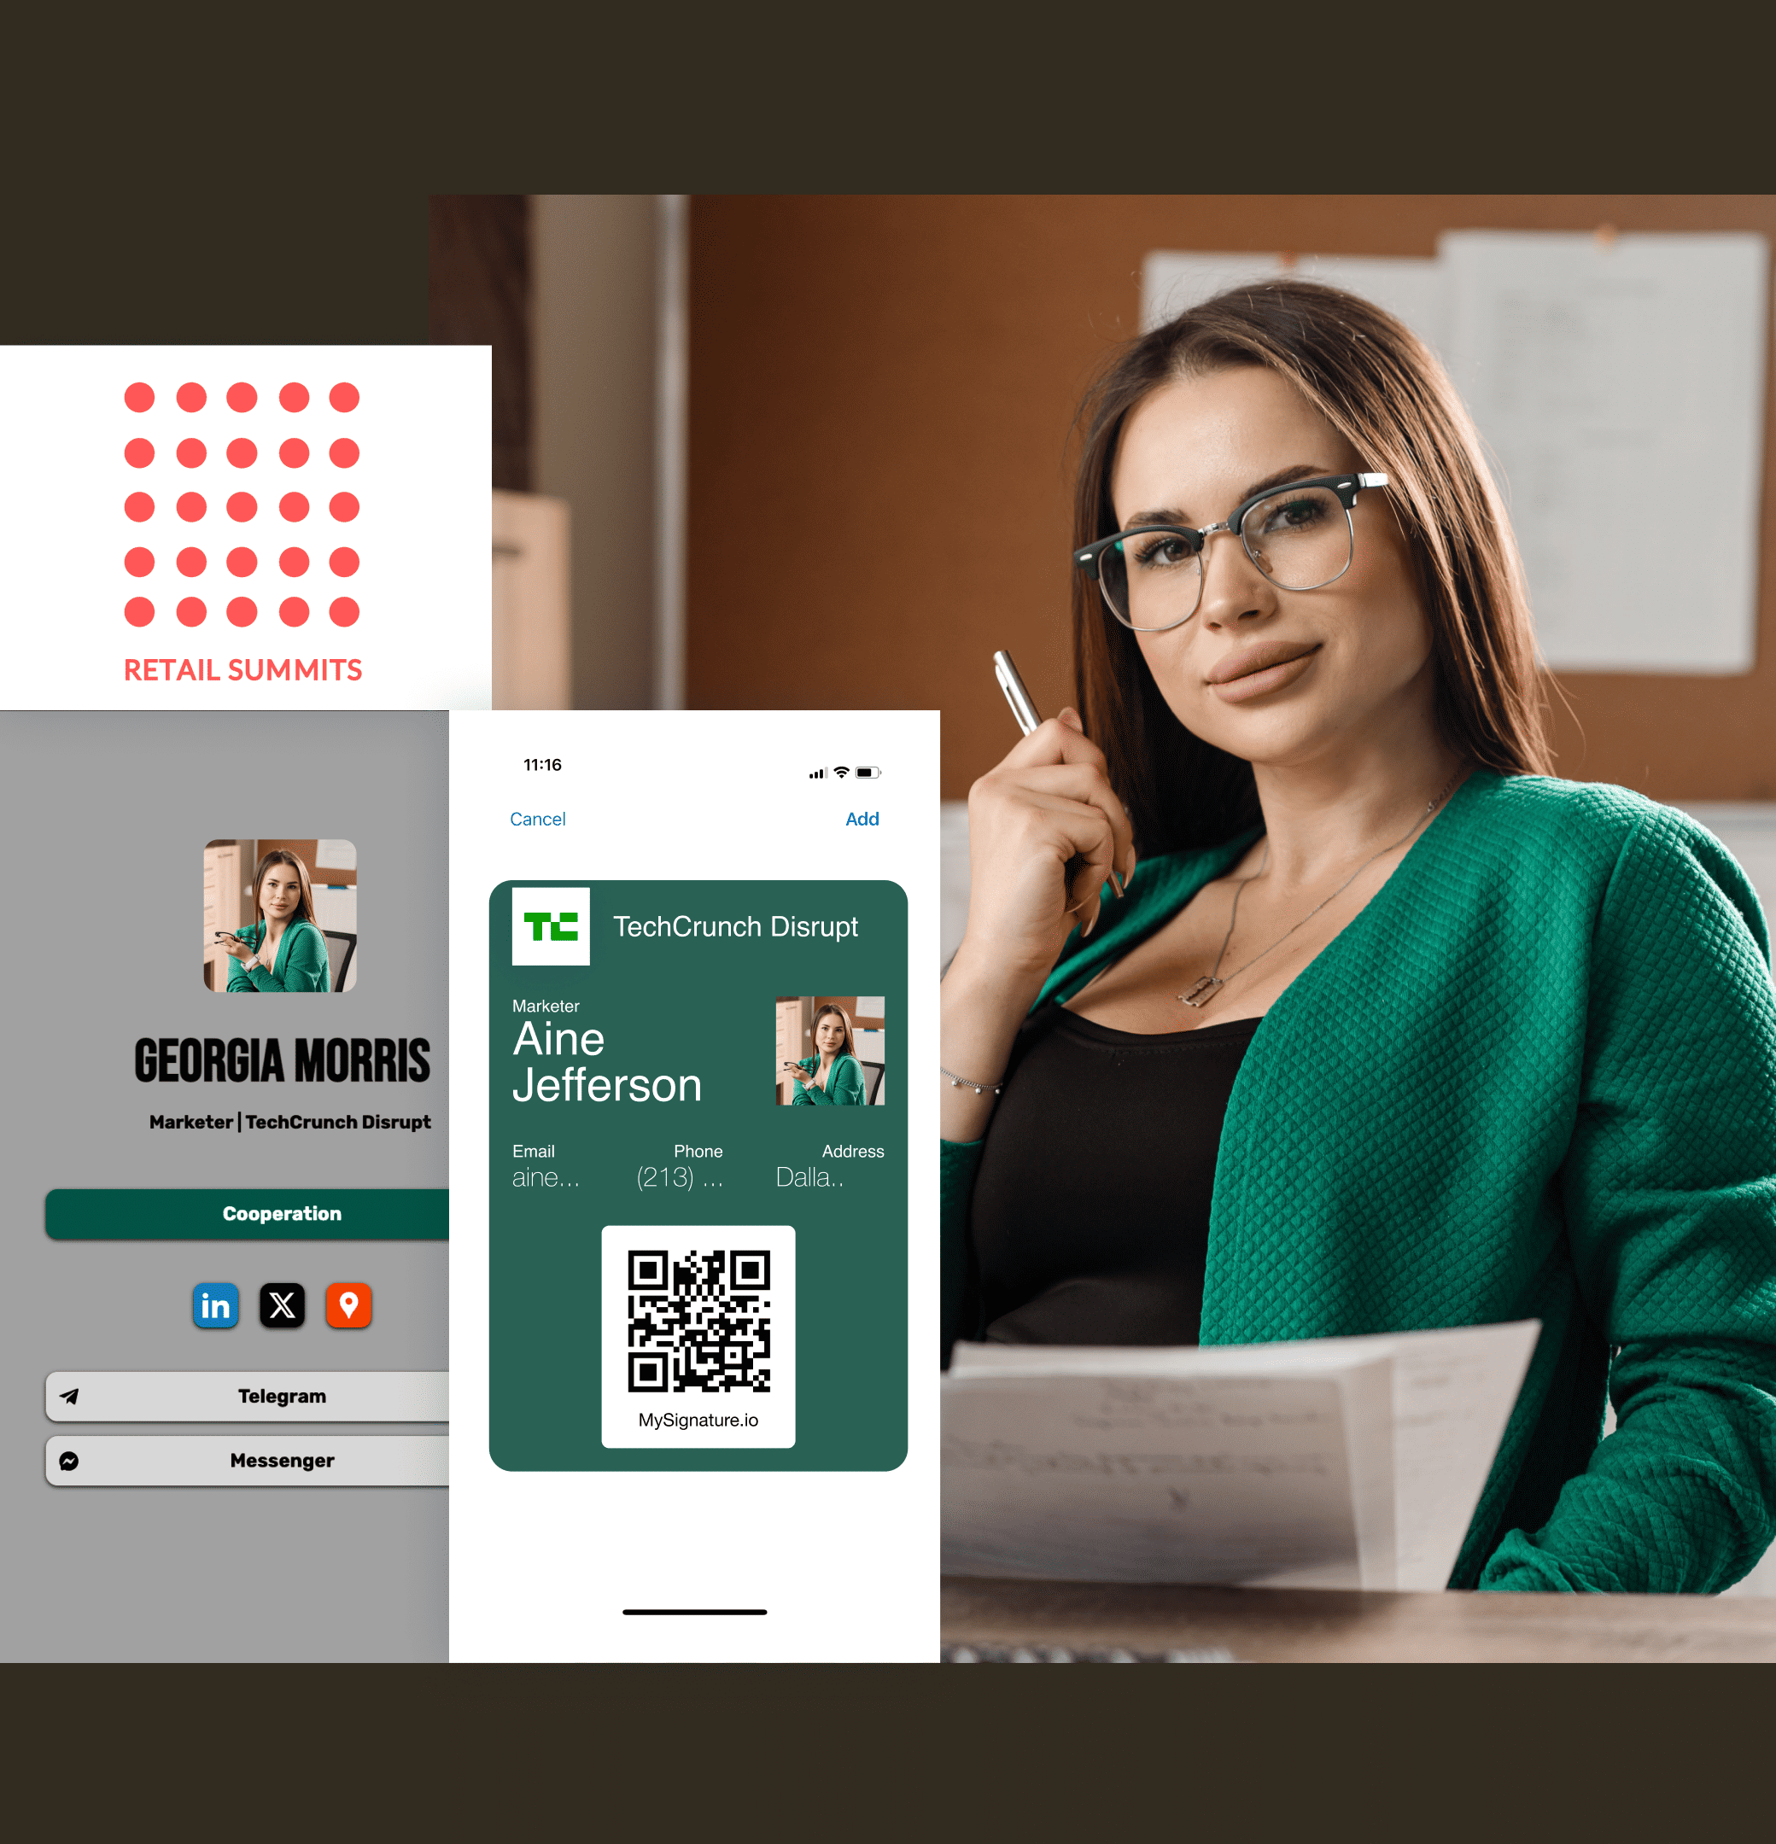1776x1844 pixels.
Task: Click the LinkedIn icon on the profile card
Action: click(216, 1304)
